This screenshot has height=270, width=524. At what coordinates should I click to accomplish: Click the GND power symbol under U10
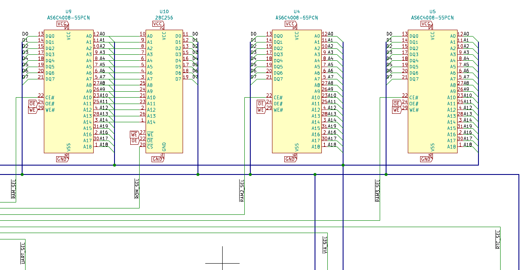pos(157,159)
